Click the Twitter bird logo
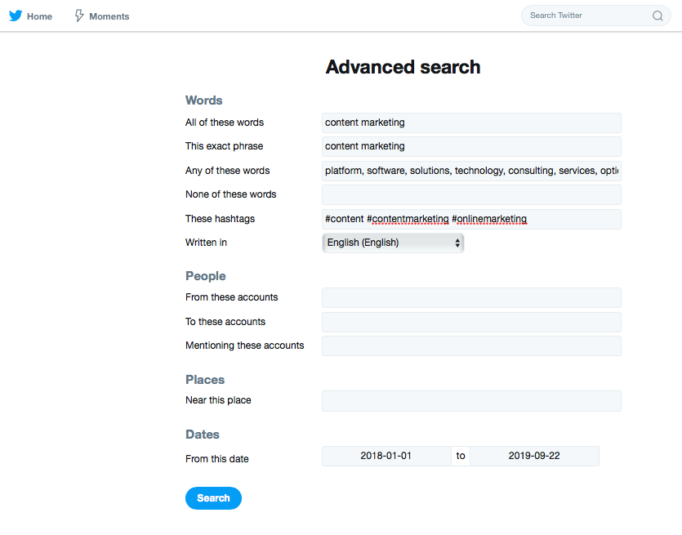Viewport: 682px width, 535px height. pos(16,16)
